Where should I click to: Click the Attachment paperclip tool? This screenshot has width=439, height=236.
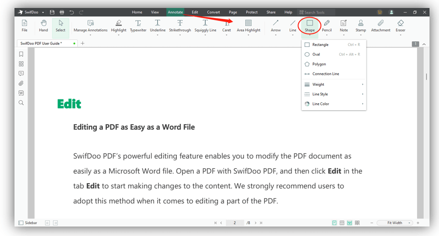pyautogui.click(x=381, y=26)
